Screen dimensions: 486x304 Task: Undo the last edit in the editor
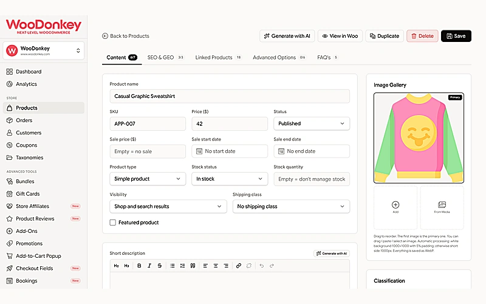tap(262, 266)
